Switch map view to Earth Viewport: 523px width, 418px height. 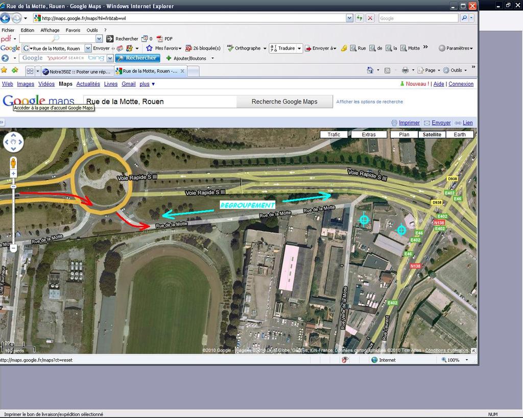[x=460, y=135]
